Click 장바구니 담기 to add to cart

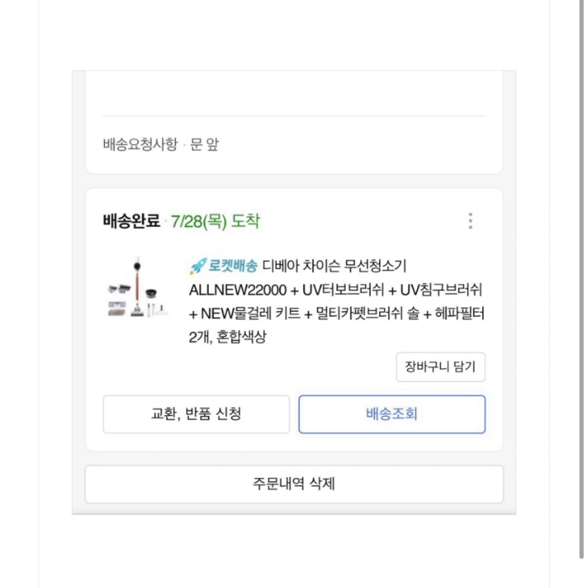click(x=440, y=367)
